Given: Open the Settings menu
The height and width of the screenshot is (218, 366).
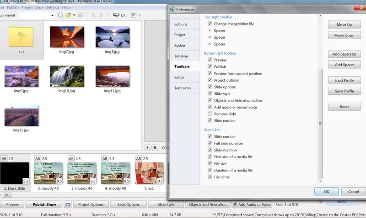Looking at the screenshot, I should coord(53,7).
